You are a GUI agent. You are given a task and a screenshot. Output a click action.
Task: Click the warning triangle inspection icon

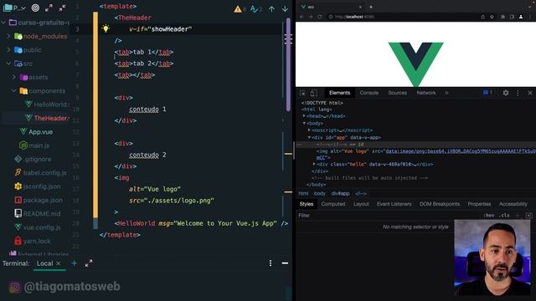coord(238,9)
